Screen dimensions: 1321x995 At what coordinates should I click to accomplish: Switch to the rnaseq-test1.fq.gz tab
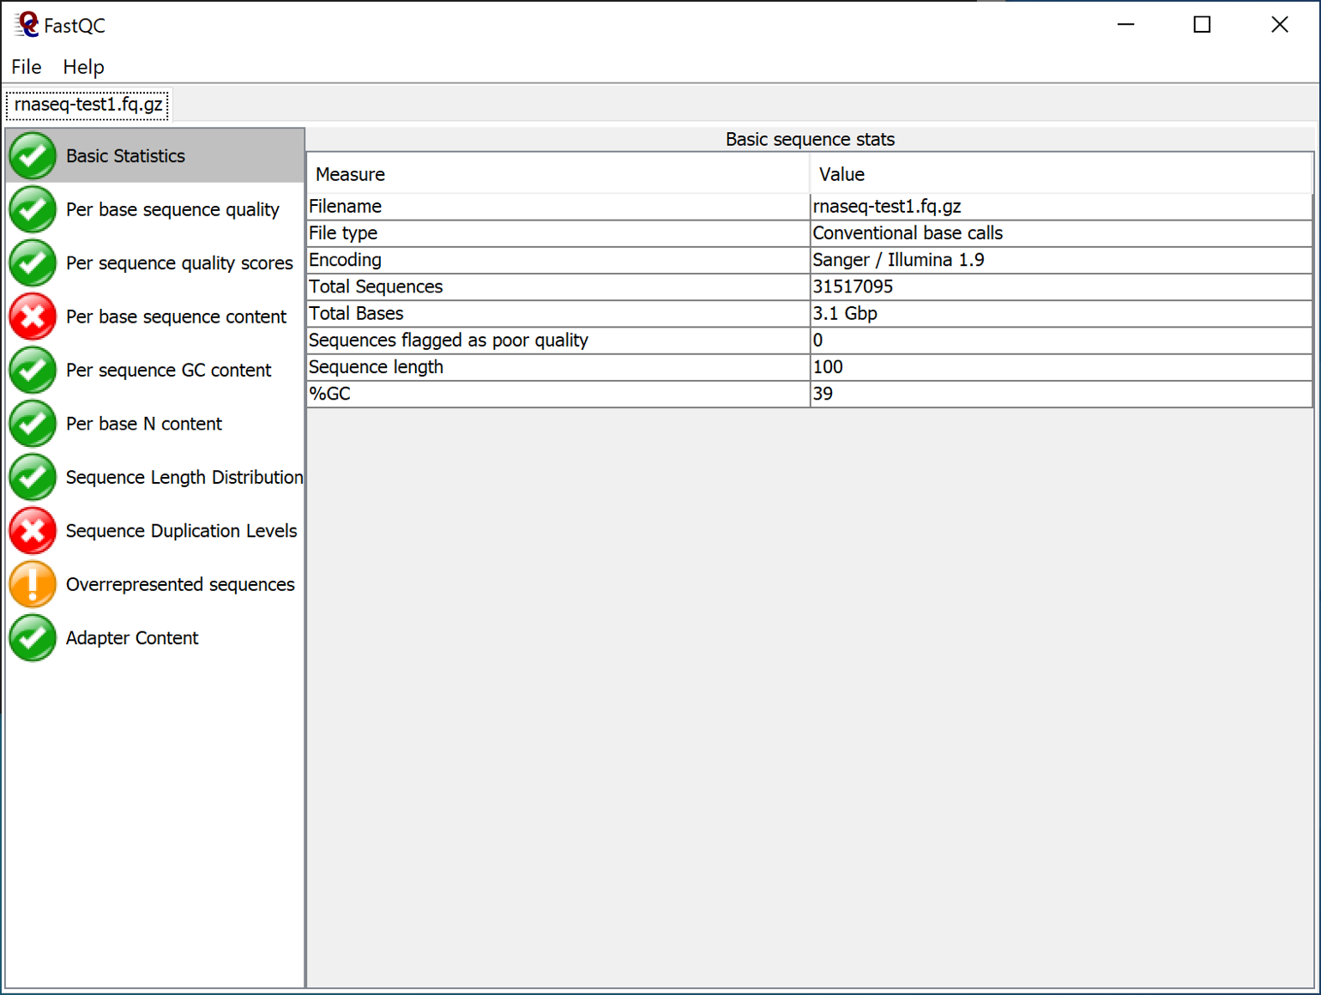pyautogui.click(x=88, y=105)
